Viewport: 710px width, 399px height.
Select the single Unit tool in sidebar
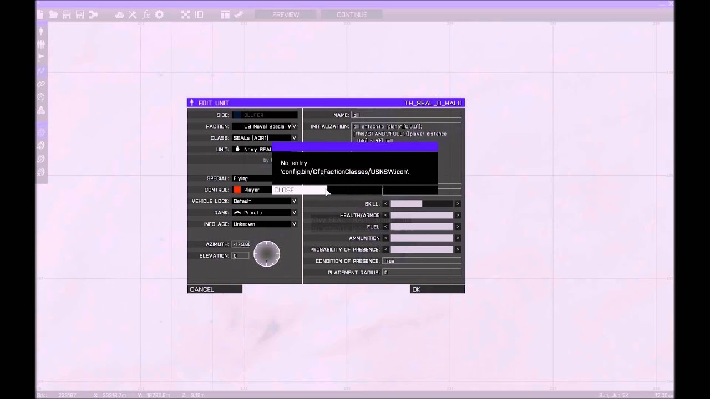41,32
